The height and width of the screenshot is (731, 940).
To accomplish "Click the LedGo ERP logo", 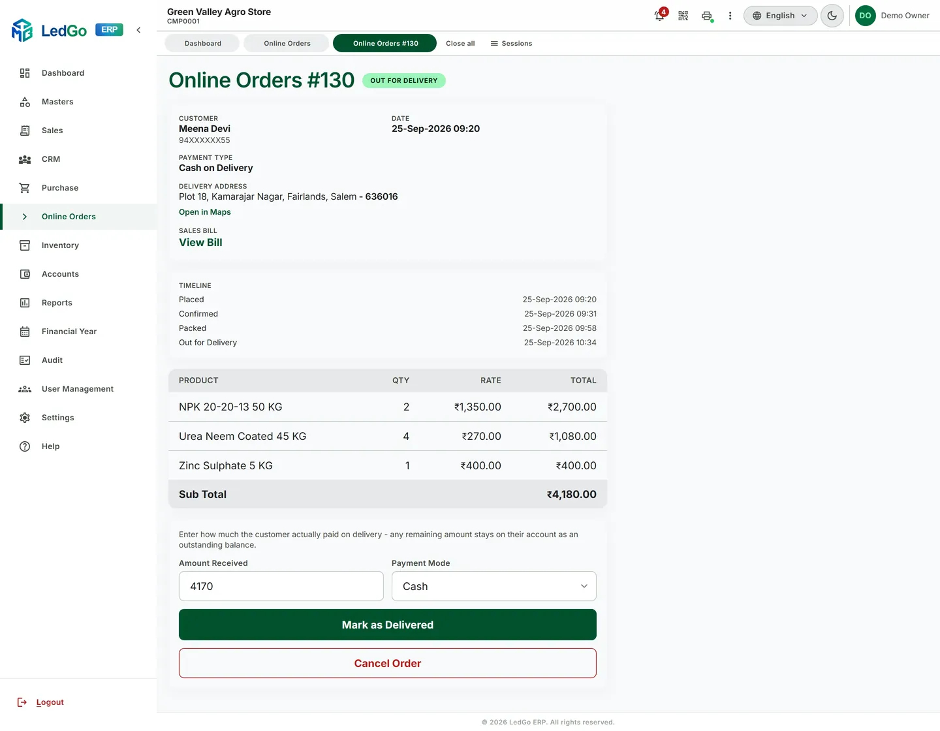I will pyautogui.click(x=67, y=30).
